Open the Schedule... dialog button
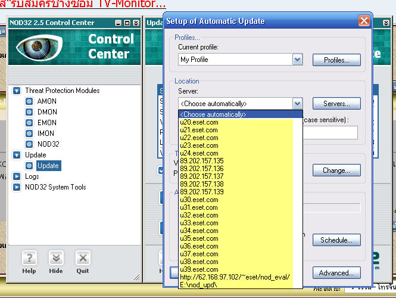396x298 pixels. (x=336, y=240)
